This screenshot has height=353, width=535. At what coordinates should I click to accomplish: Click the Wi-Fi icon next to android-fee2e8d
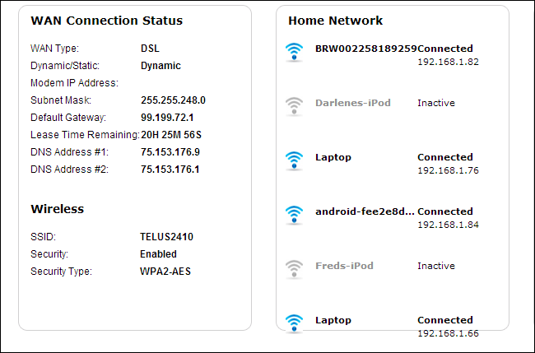coord(294,215)
